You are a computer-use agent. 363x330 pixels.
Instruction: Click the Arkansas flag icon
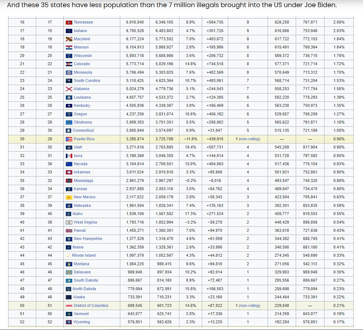point(69,172)
